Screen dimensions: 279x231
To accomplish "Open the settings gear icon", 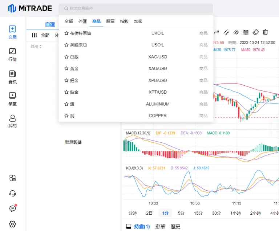I will [x=12, y=224].
